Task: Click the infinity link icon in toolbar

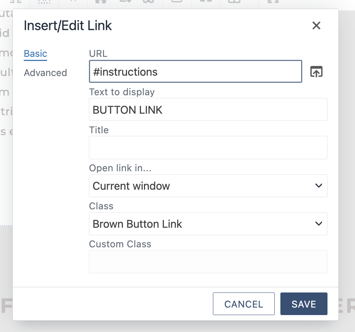Action: [148, 2]
